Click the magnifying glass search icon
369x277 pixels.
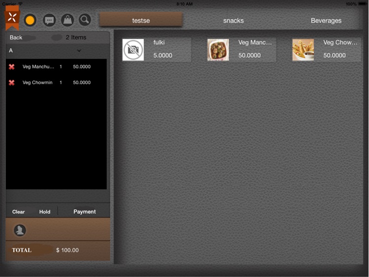tap(85, 20)
